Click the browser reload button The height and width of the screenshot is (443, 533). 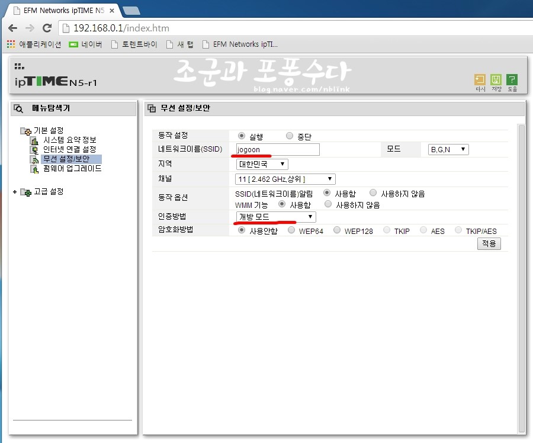pyautogui.click(x=47, y=28)
